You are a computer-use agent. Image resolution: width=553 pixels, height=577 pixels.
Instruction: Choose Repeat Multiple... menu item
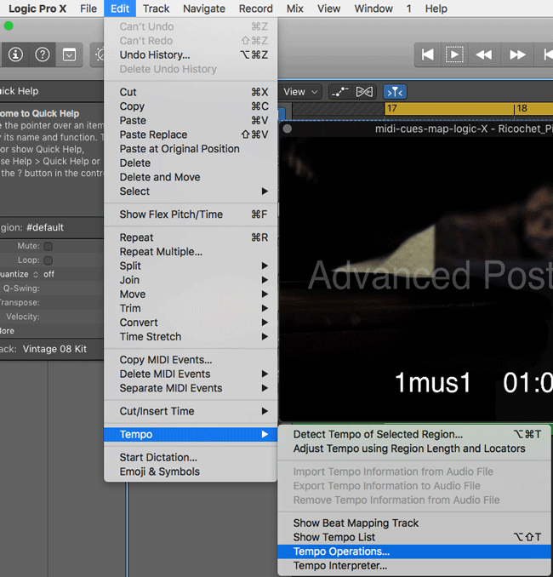(x=191, y=252)
